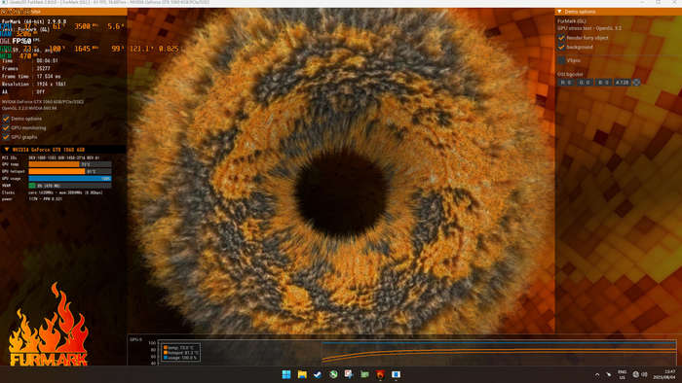Click the round green taskbar icon
The image size is (682, 383).
(x=333, y=374)
